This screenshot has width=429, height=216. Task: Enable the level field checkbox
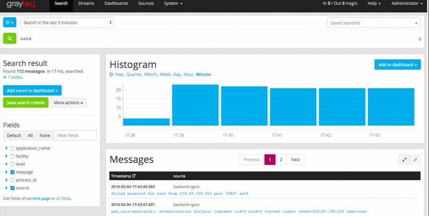point(12,164)
